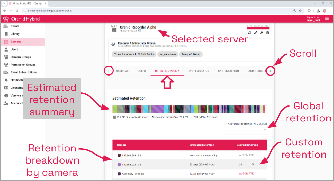Open the Events sidebar item
This screenshot has height=181, width=334.
(x=23, y=26)
